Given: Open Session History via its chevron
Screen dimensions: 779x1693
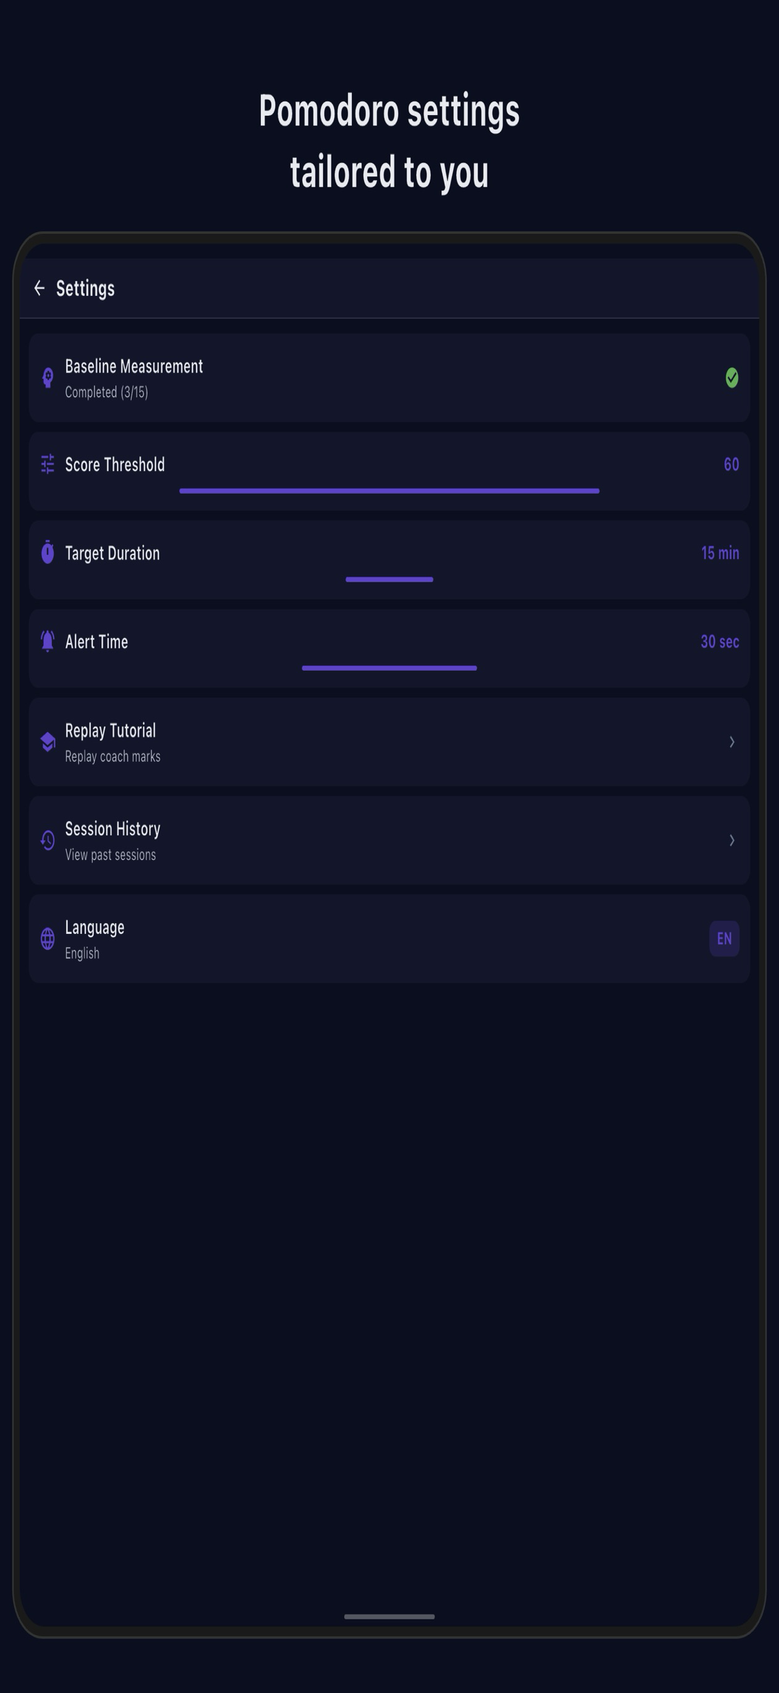Looking at the screenshot, I should click(x=732, y=840).
